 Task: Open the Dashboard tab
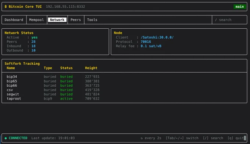pyautogui.click(x=14, y=20)
